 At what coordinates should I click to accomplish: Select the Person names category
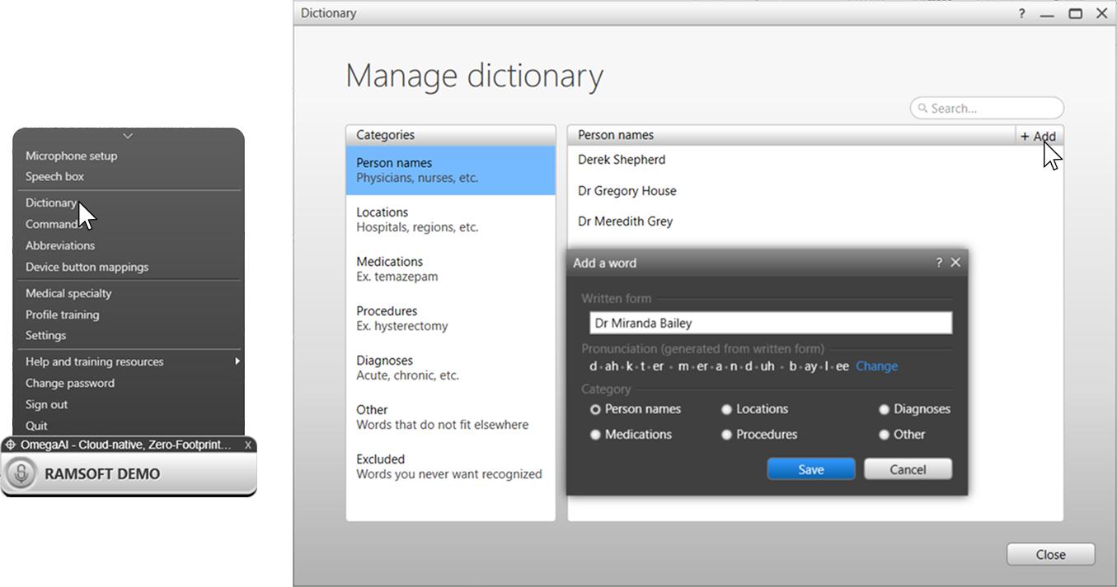[451, 170]
